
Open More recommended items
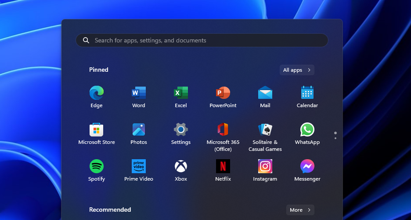tap(300, 210)
